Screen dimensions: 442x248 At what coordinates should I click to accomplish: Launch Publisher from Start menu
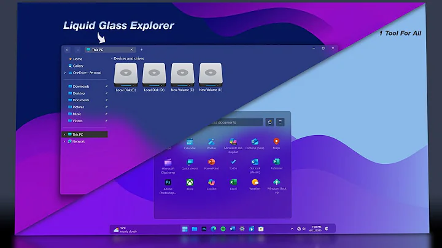276,165
